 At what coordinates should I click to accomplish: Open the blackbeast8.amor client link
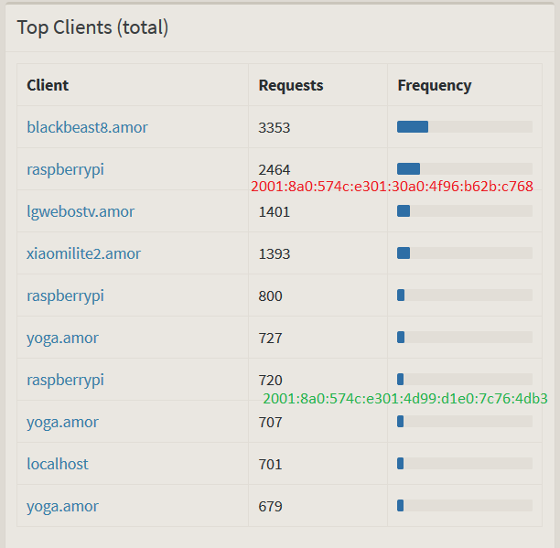(x=87, y=127)
